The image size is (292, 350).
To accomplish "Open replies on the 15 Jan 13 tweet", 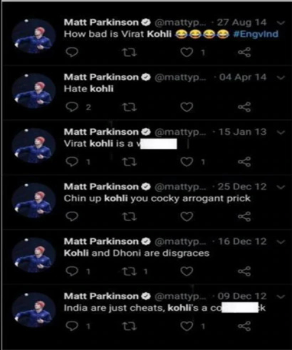I will (x=72, y=162).
